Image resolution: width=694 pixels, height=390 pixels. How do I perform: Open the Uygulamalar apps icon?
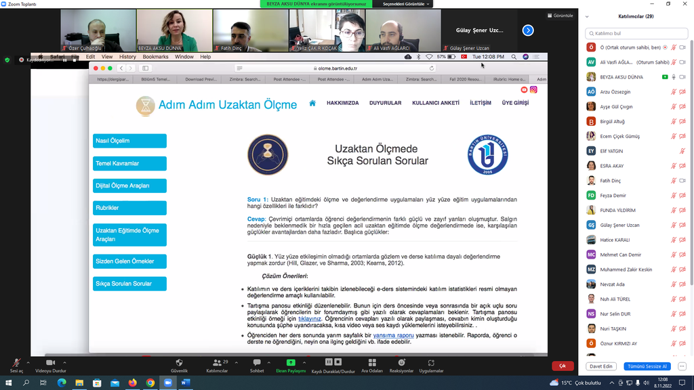431,363
